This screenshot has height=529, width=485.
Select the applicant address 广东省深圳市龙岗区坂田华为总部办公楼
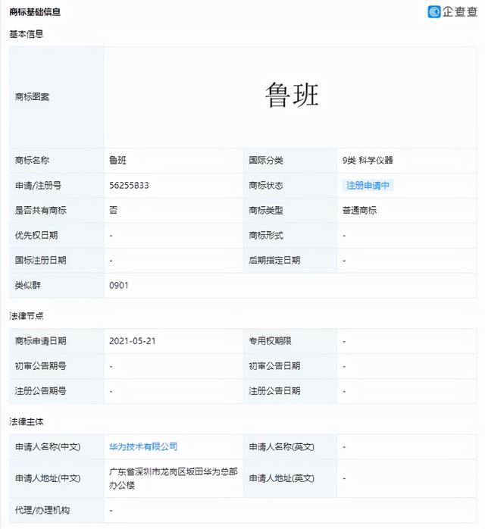[x=174, y=478]
